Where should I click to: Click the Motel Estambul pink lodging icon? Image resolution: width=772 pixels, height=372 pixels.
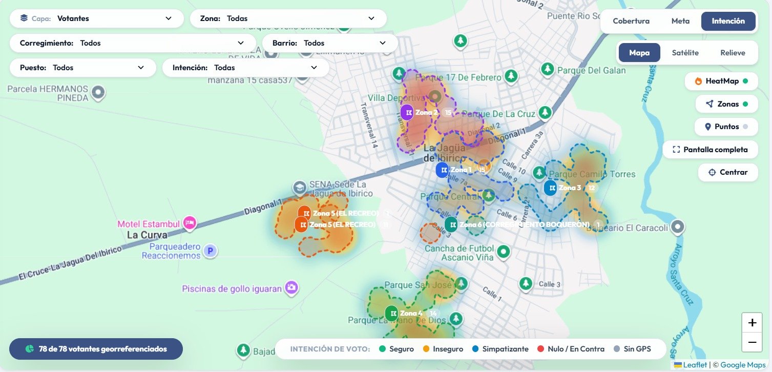coord(190,223)
